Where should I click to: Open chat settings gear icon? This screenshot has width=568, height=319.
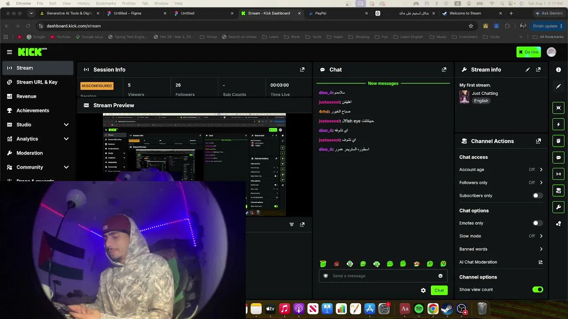[423, 290]
